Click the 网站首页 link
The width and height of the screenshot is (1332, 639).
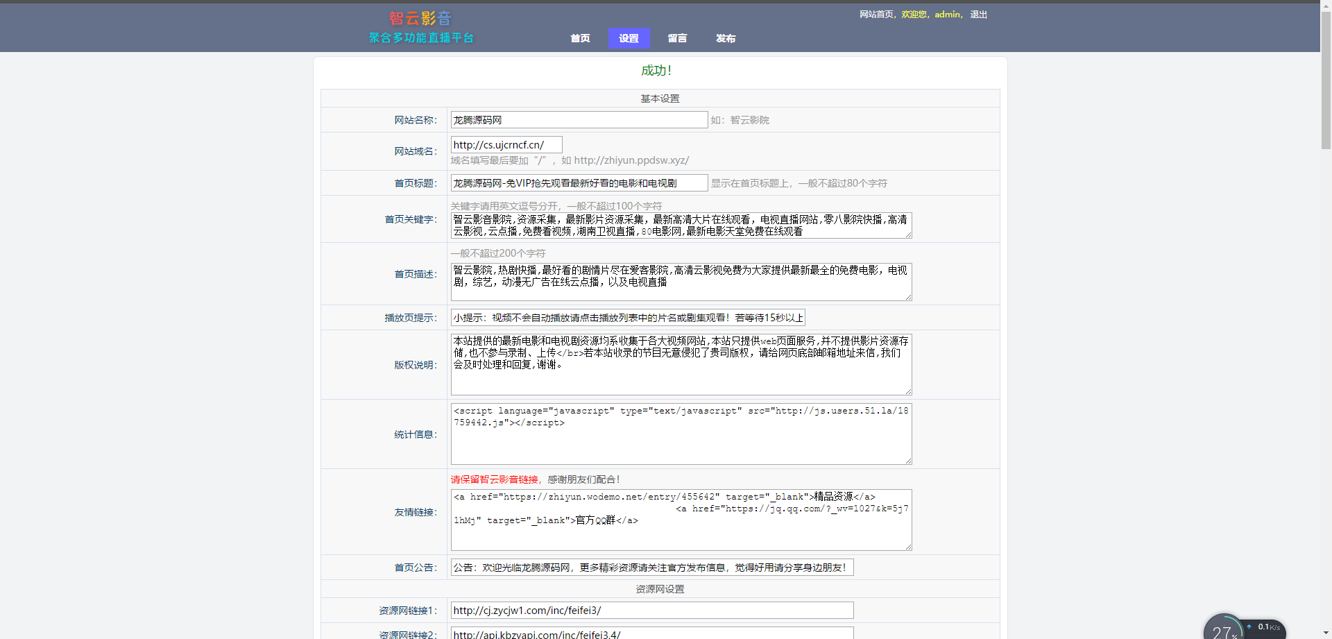coord(876,15)
